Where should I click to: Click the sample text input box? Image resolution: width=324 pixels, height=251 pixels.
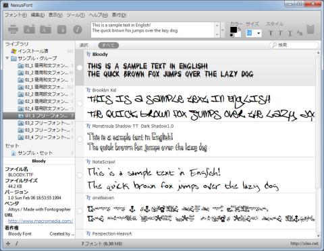click(153, 30)
